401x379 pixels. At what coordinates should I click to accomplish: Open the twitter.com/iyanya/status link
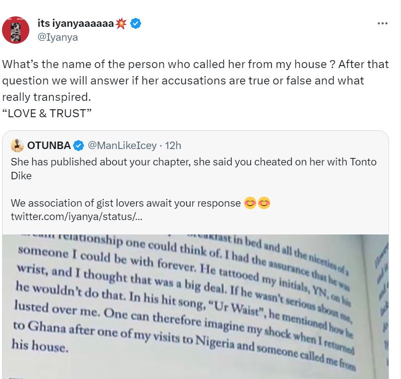point(77,217)
